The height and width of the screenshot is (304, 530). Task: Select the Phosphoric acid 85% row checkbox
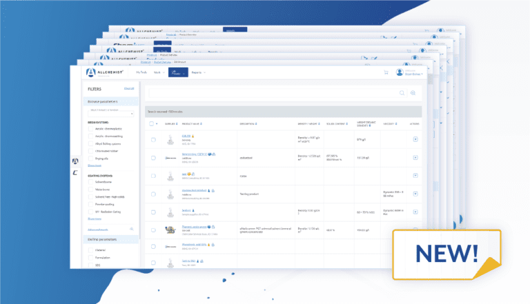[x=153, y=247]
